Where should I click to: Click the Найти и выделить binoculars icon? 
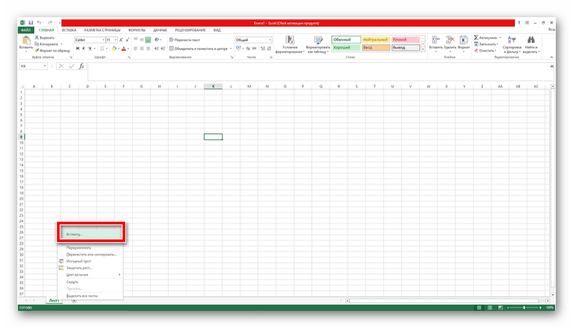(531, 40)
